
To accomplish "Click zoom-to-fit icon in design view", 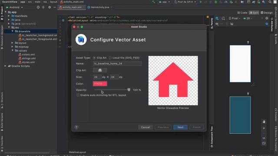I will click(264, 143).
